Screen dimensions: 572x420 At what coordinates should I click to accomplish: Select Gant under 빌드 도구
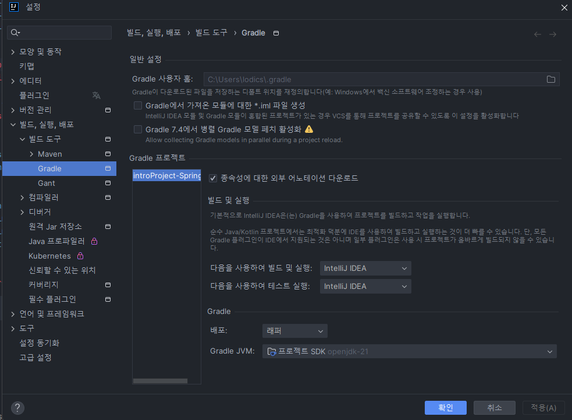47,183
